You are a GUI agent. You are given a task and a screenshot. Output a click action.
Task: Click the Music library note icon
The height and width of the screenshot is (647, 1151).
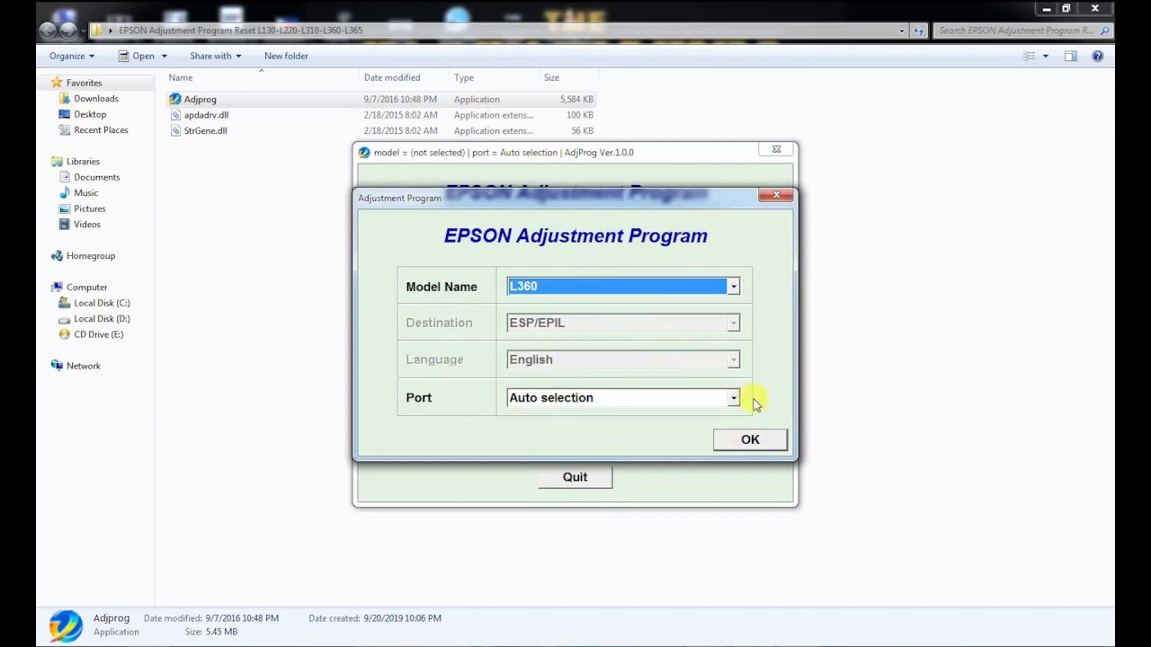coord(64,193)
